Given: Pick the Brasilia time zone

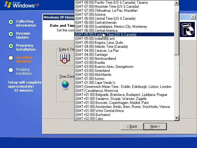Looking at the screenshot, I should (124, 63).
